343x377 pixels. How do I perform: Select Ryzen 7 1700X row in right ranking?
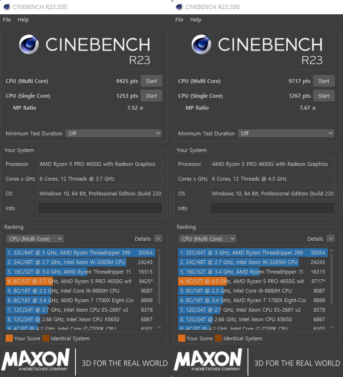point(253,300)
